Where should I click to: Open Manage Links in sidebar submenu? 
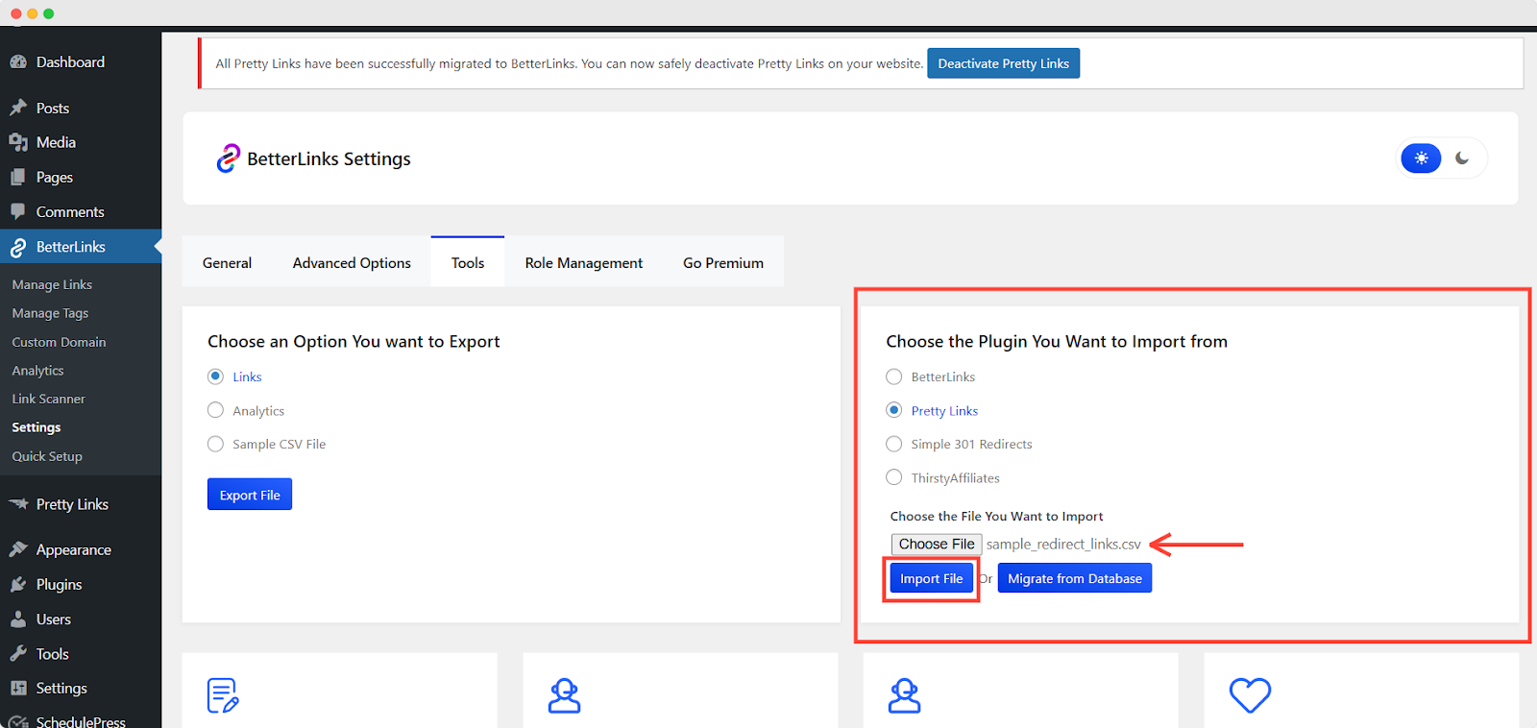(x=52, y=284)
